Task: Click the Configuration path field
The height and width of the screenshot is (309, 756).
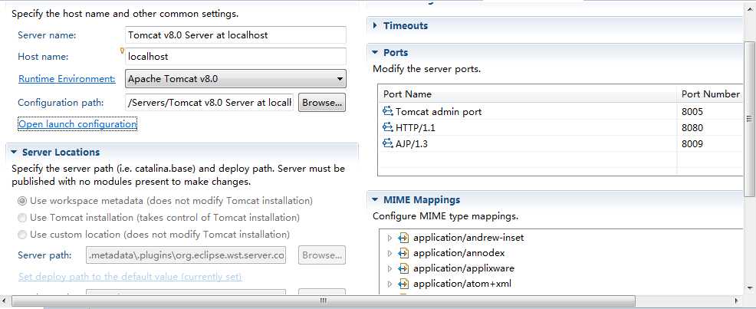Action: tap(209, 102)
